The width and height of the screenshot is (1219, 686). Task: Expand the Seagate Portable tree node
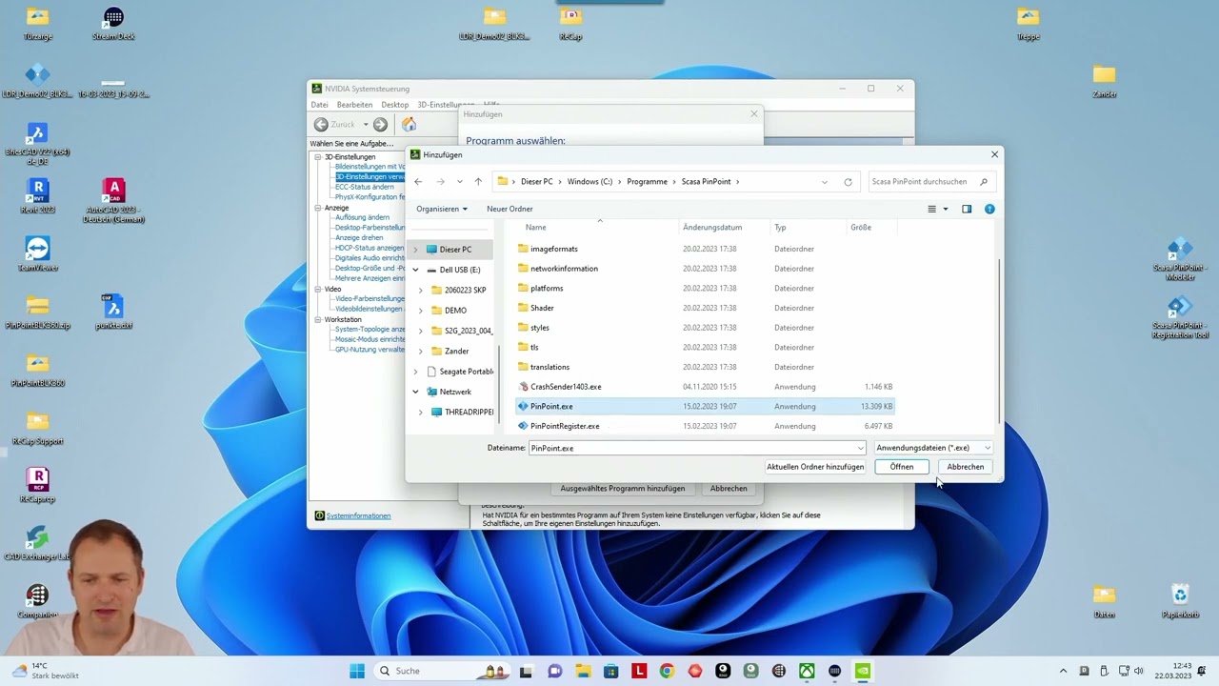(x=415, y=372)
